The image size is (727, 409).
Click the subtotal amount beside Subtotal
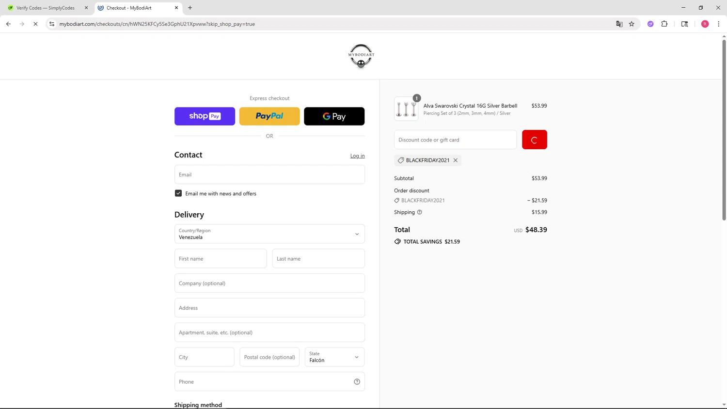click(539, 178)
